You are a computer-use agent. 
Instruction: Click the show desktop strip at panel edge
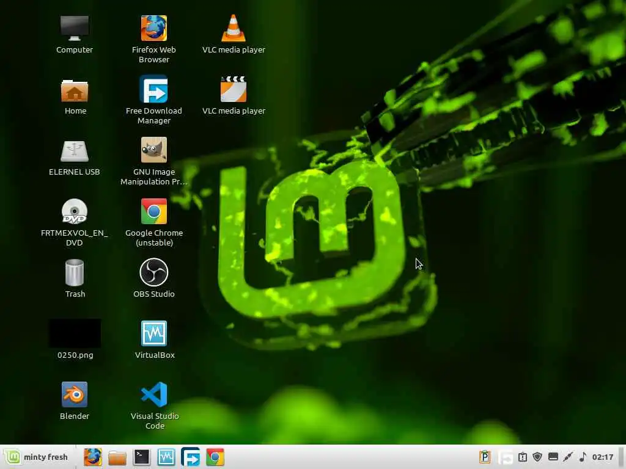tap(621, 457)
